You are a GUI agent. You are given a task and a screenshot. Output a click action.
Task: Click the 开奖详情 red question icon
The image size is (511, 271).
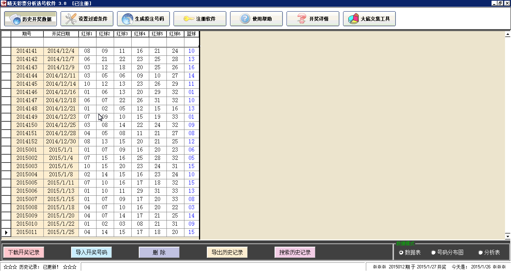(302, 19)
